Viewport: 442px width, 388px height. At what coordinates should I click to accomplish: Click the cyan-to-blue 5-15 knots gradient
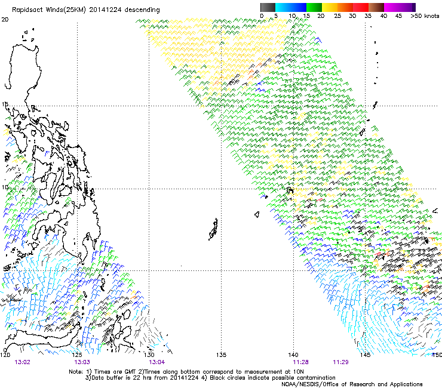pyautogui.click(x=291, y=7)
